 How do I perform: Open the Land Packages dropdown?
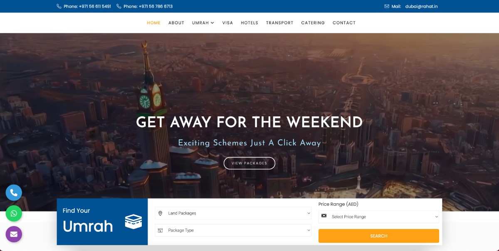tap(233, 213)
